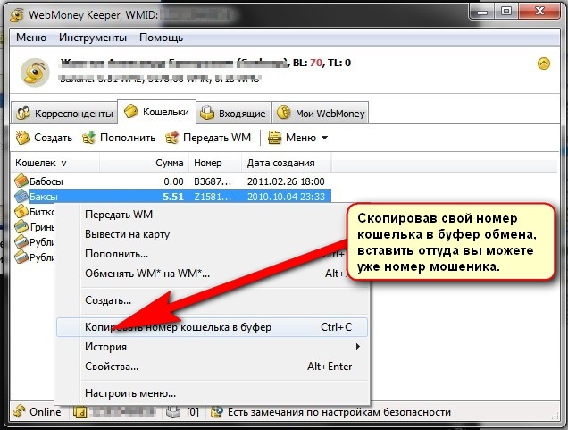Click the security warning shield icon
The image size is (568, 430).
click(217, 412)
